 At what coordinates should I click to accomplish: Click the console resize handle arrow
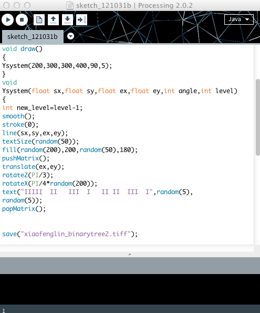(130, 255)
